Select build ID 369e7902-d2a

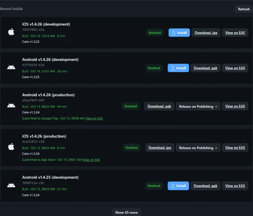[33, 30]
